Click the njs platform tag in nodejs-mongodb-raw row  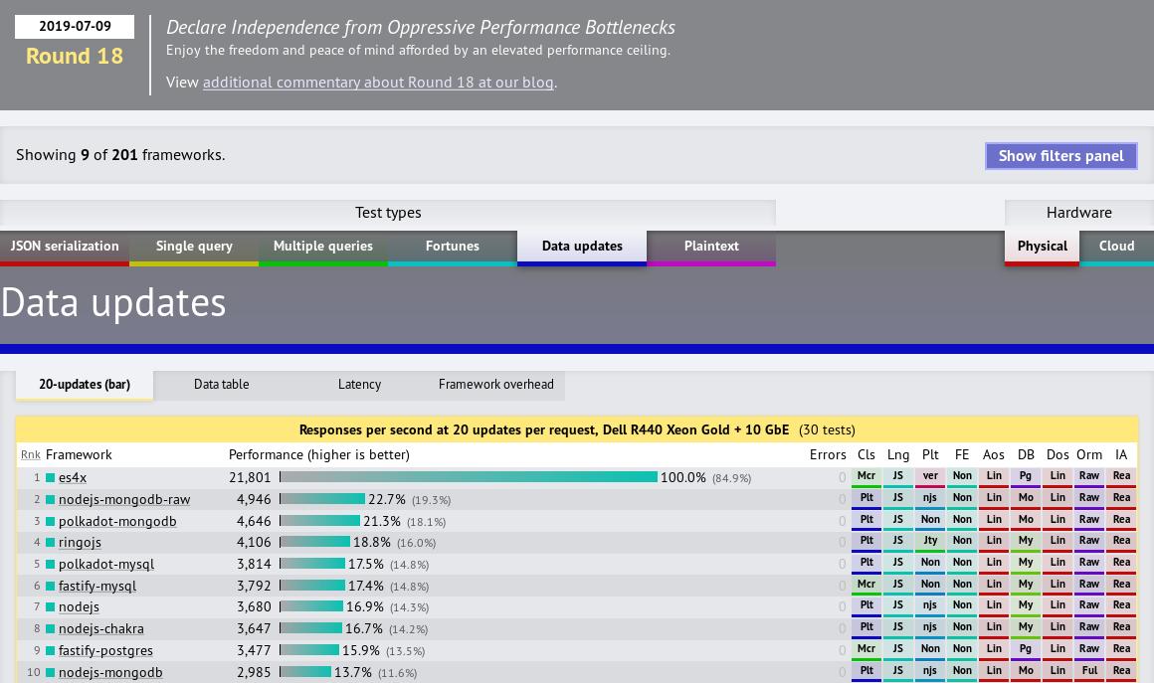click(x=930, y=498)
